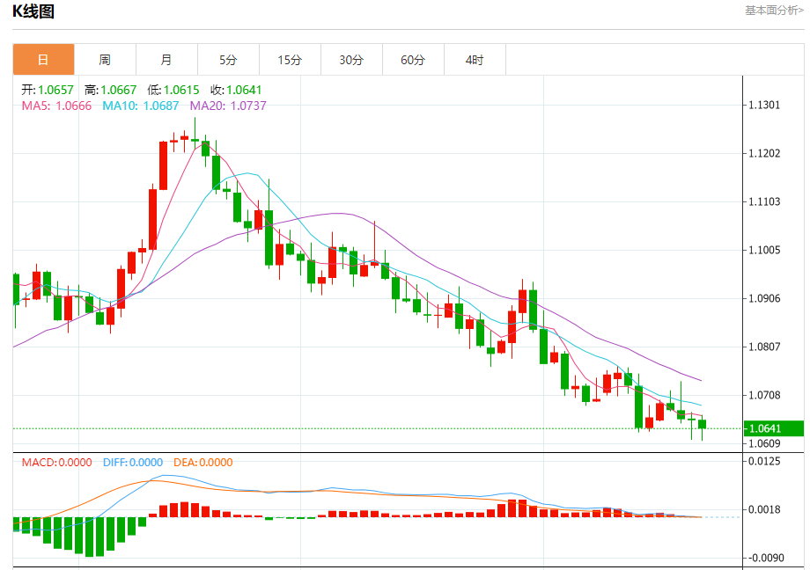810x570 pixels.
Task: Click the 1.0807 price axis label
Action: click(x=764, y=347)
